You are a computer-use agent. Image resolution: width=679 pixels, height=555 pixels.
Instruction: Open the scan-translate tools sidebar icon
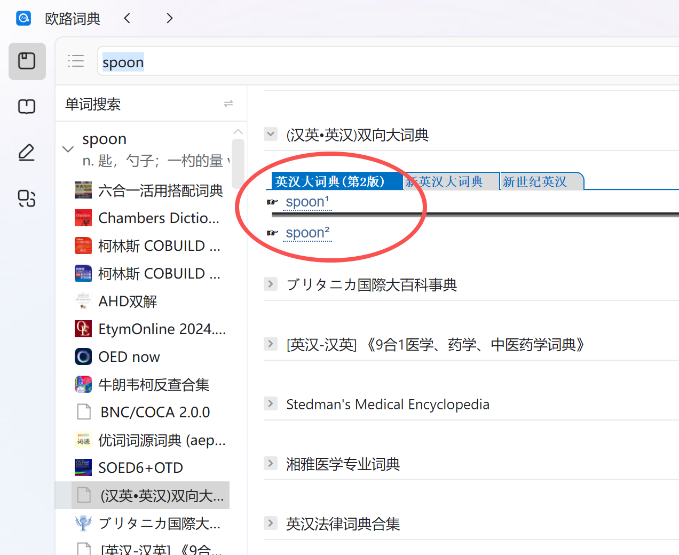(27, 199)
